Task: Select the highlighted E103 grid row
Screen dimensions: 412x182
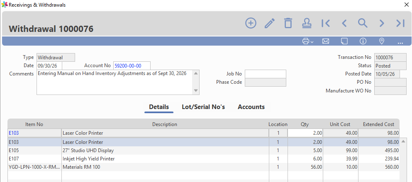Action: click(x=204, y=142)
